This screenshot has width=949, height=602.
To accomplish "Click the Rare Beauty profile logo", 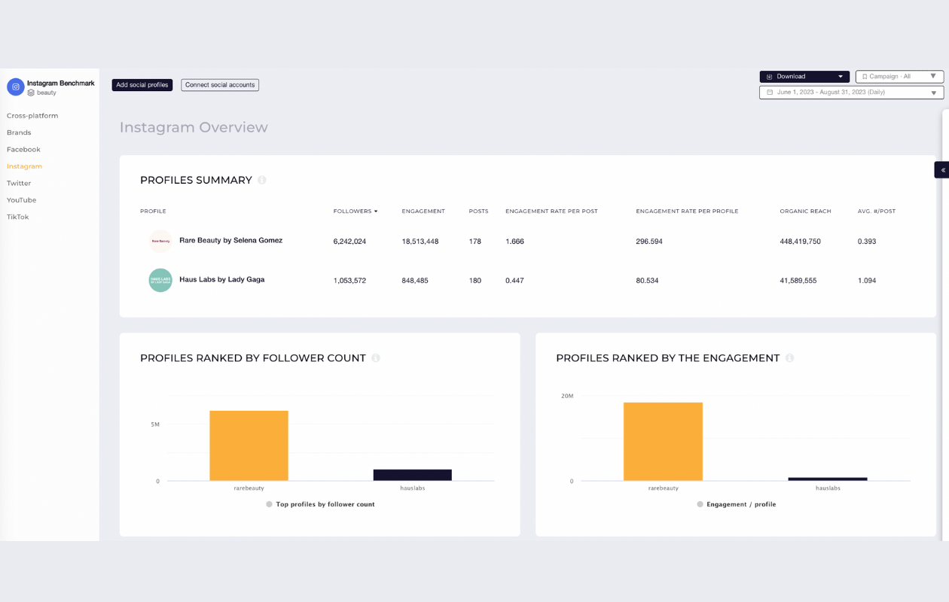I will pyautogui.click(x=160, y=242).
